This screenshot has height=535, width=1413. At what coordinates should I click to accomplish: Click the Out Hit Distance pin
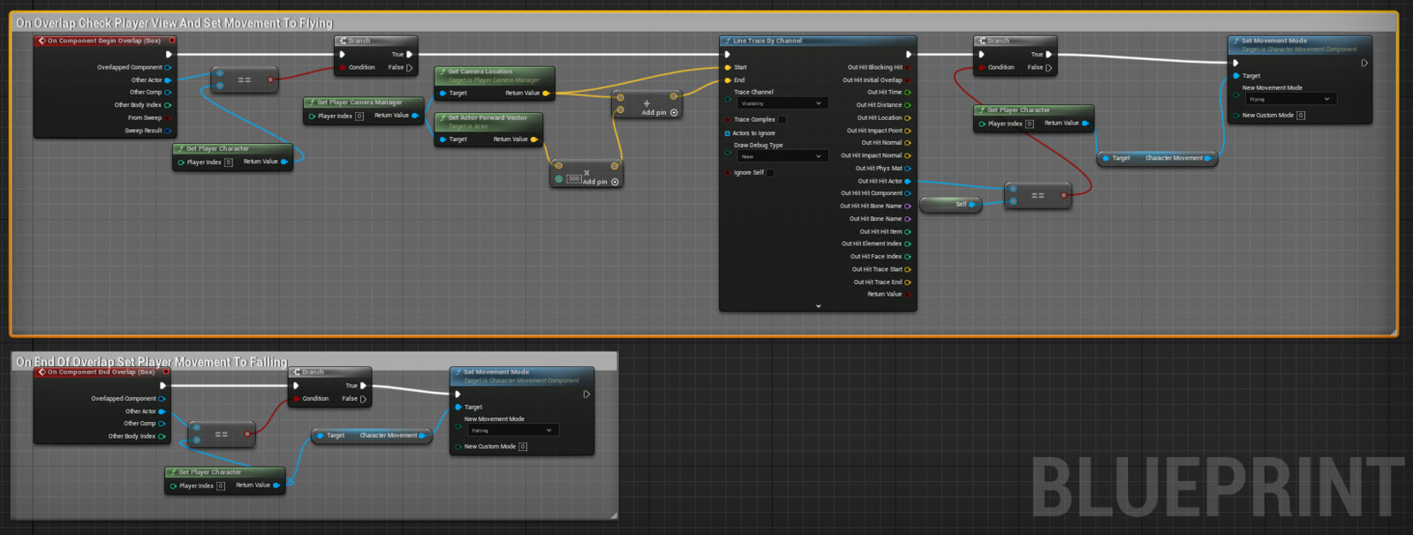908,105
